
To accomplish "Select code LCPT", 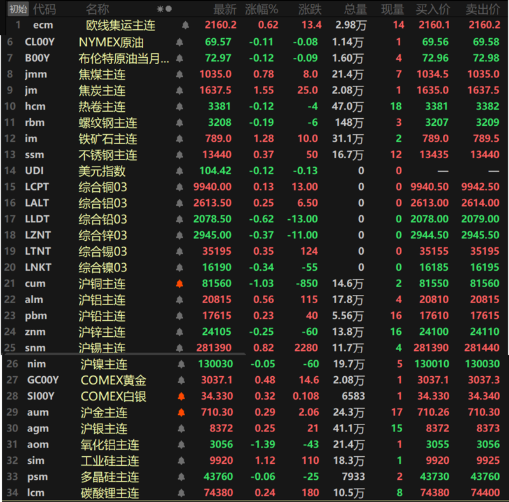I will (x=37, y=187).
